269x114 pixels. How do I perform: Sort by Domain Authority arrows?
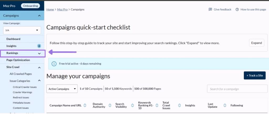tap(109, 105)
